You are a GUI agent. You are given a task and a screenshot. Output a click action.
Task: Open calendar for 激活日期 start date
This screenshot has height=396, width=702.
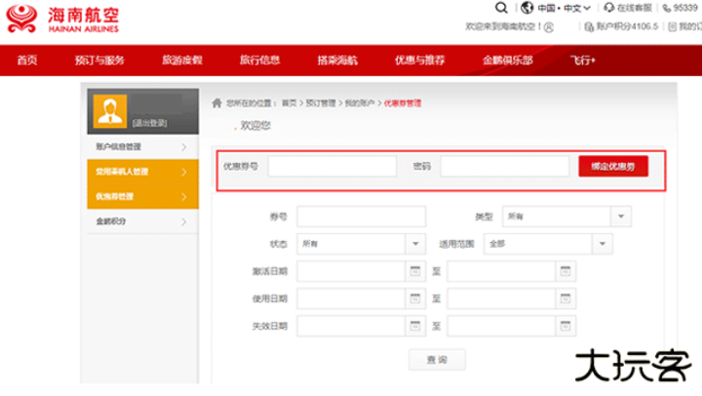click(414, 271)
